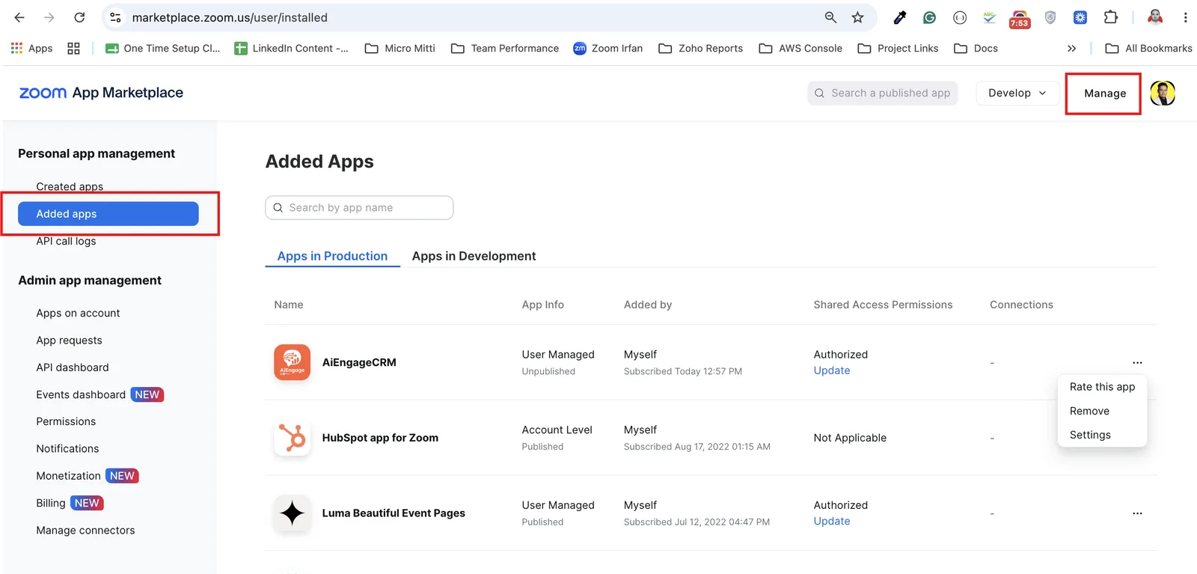This screenshot has width=1197, height=574.
Task: Open the Luma row three-dot menu
Action: point(1137,513)
